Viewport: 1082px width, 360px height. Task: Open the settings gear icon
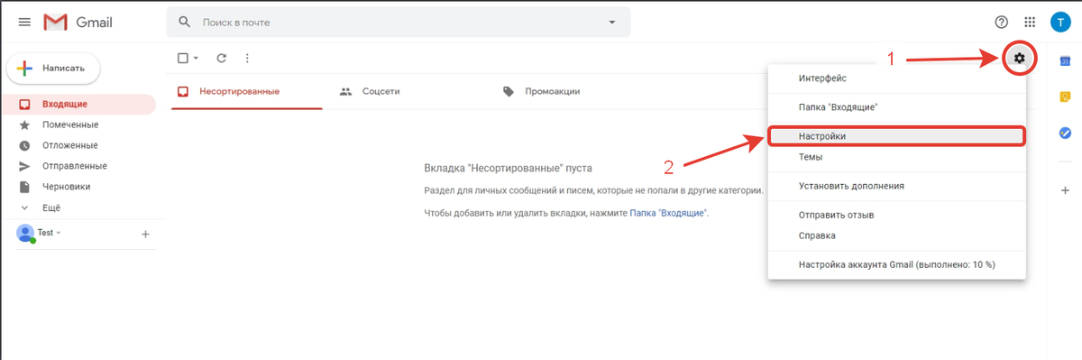coord(1020,58)
